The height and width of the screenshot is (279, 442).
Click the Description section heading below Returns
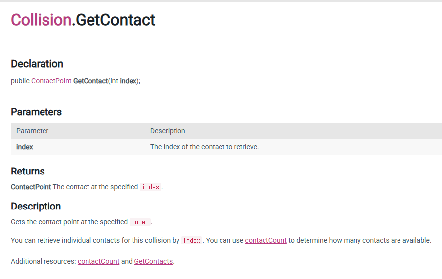pyautogui.click(x=36, y=206)
